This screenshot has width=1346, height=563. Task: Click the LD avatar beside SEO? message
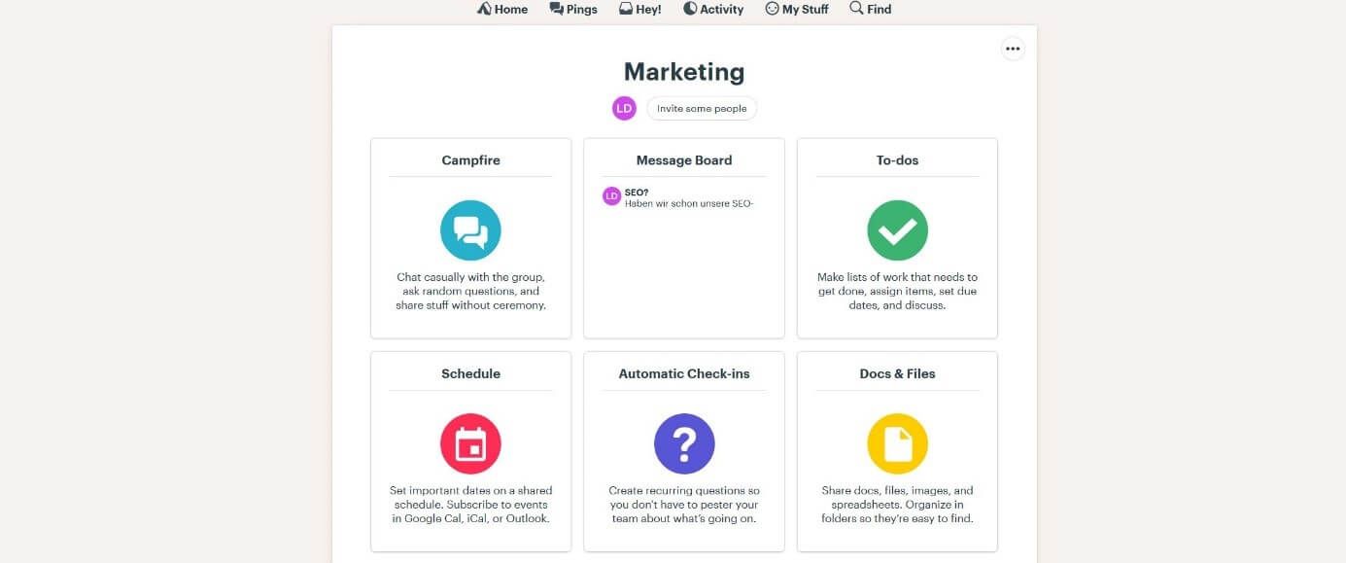(611, 196)
